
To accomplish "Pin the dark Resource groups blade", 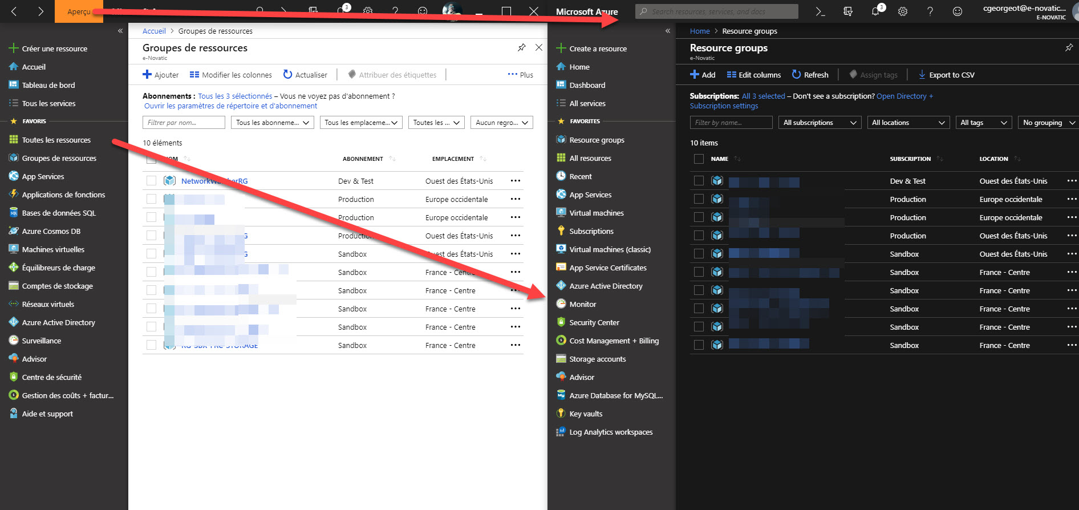I will coord(1069,48).
